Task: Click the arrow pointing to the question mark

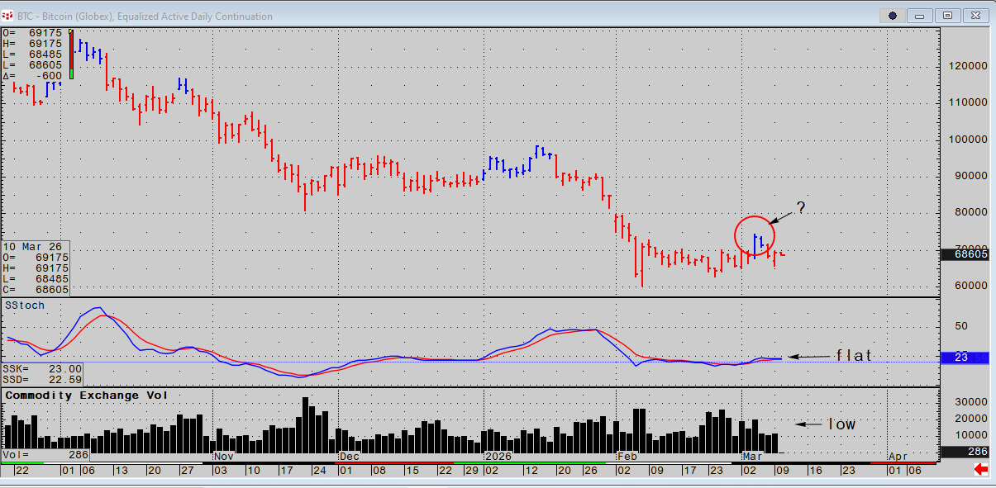Action: pos(780,216)
